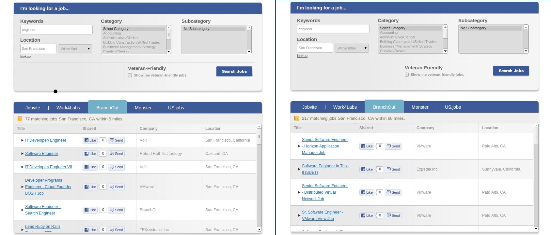Screen dimensions: 551x235
Task: Click the left job results vertical scrollbar
Action: pyautogui.click(x=259, y=178)
